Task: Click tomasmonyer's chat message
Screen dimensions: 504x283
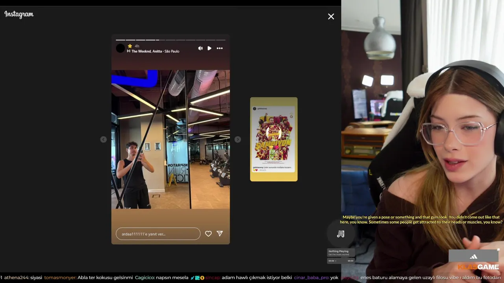Action: [89, 277]
